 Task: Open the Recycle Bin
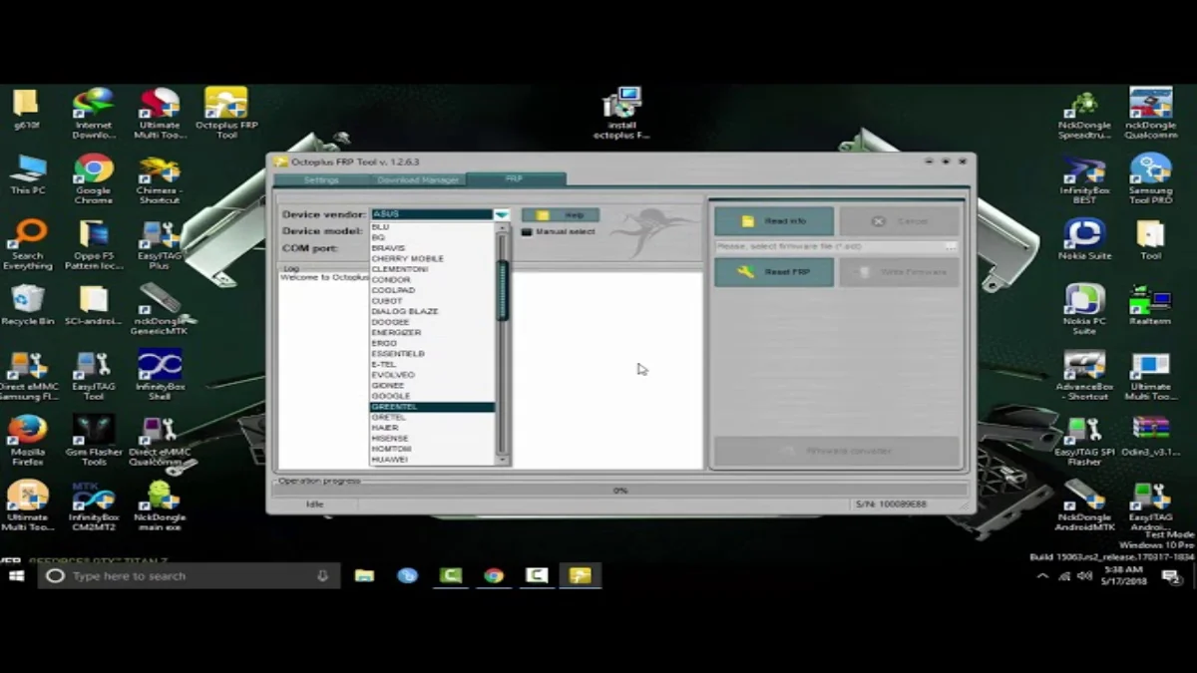coord(27,304)
